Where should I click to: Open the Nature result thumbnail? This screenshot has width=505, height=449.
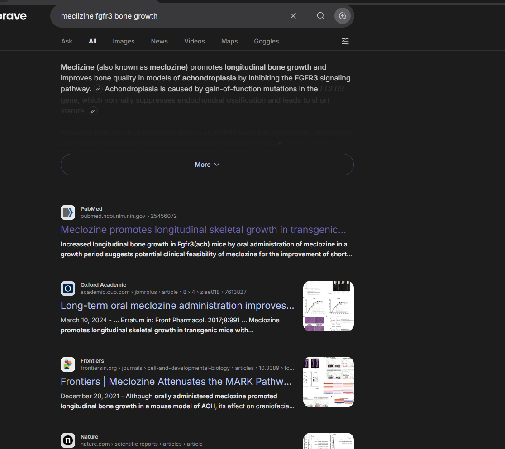tap(328, 441)
